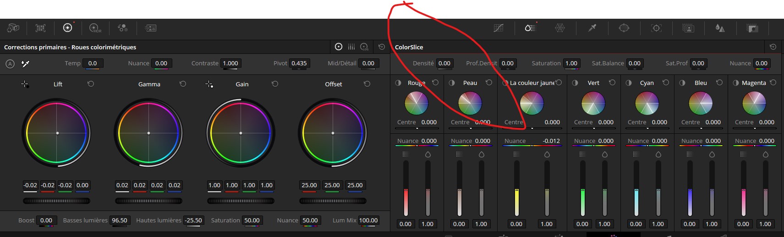Click the Offset master wheel jog bar
The height and width of the screenshot is (237, 784).
[x=333, y=201]
